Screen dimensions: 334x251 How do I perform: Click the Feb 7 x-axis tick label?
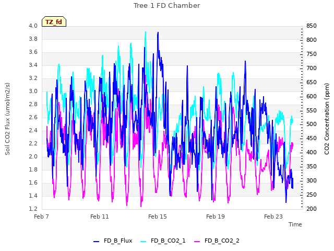42,216
